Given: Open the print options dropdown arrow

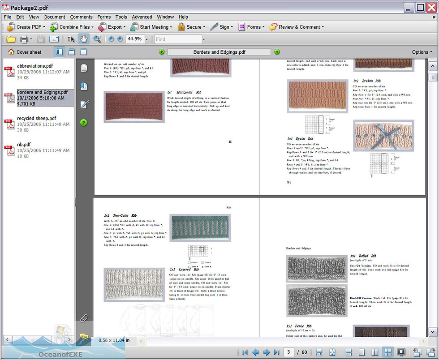Looking at the screenshot, I should (x=31, y=39).
